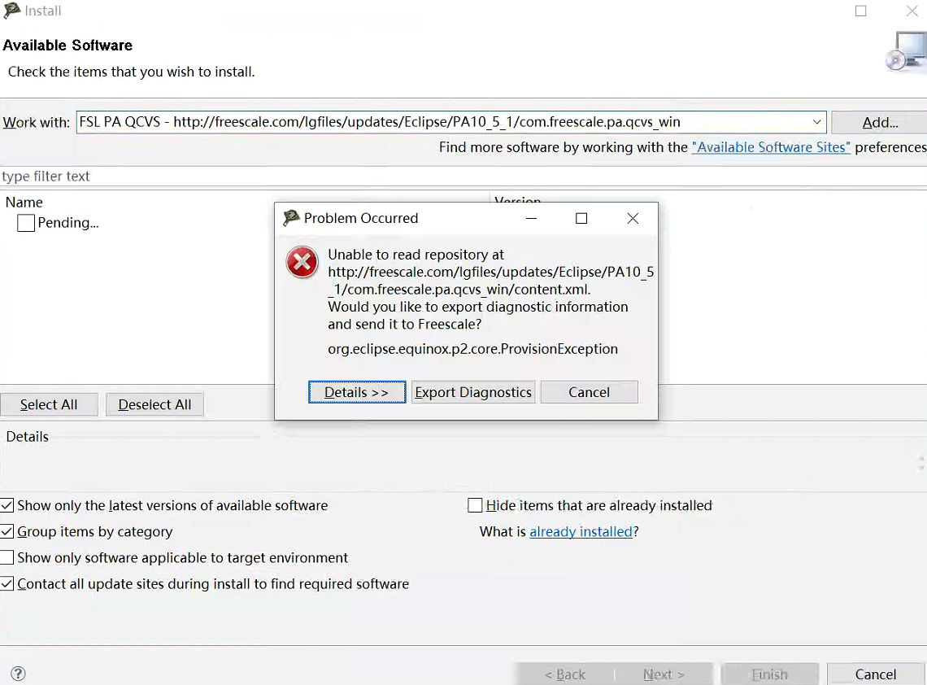This screenshot has height=685, width=927.
Task: Click the already installed link
Action: tap(581, 531)
